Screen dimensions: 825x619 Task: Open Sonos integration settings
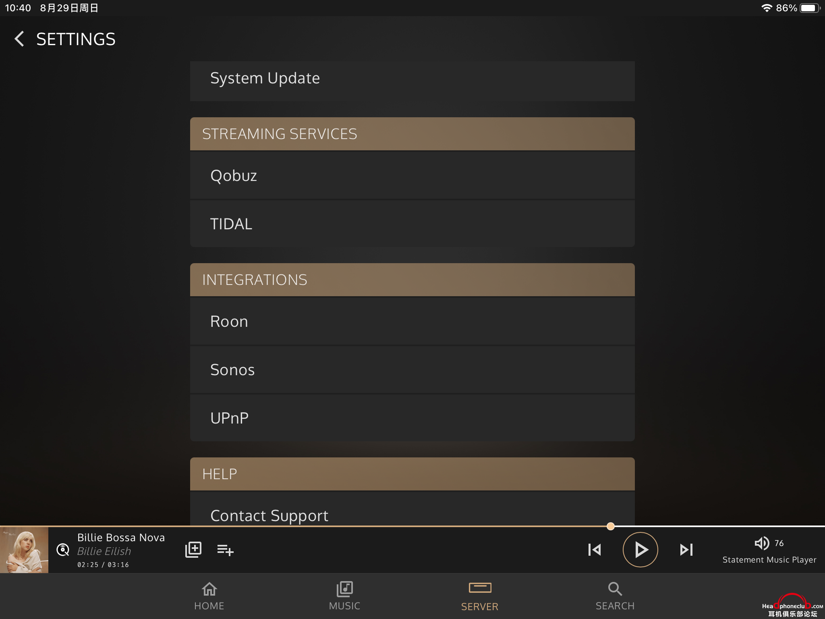412,370
